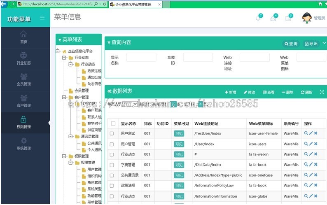The height and width of the screenshot is (205, 327).
Task: Click edit pencil in 公共通讯录 row
Action: pyautogui.click(x=311, y=175)
